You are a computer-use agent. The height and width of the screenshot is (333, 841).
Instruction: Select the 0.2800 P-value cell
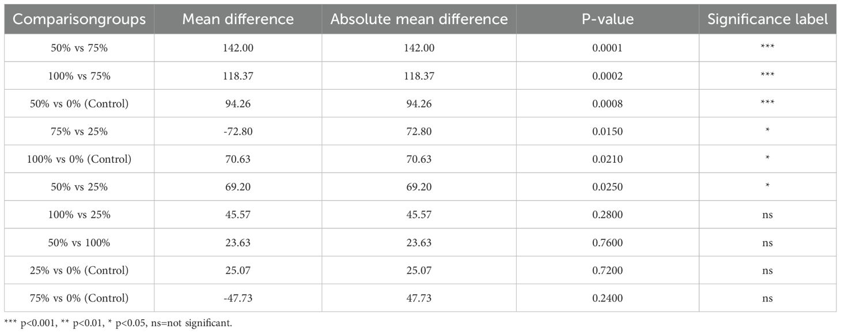607,215
